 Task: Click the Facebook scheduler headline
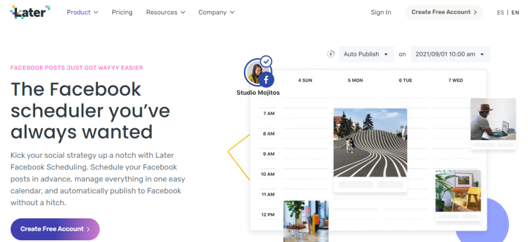[90, 110]
